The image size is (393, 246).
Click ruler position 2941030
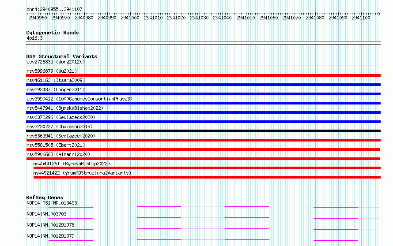[x=199, y=18]
